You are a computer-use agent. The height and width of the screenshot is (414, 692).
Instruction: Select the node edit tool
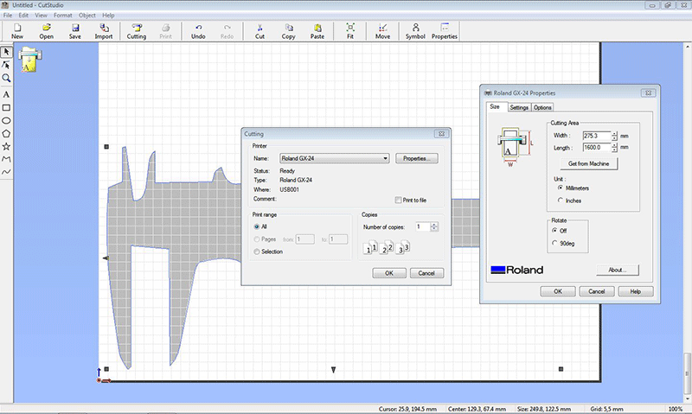(x=6, y=65)
